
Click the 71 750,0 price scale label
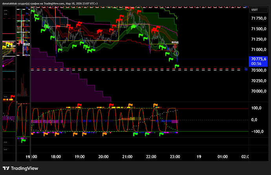[258, 18]
